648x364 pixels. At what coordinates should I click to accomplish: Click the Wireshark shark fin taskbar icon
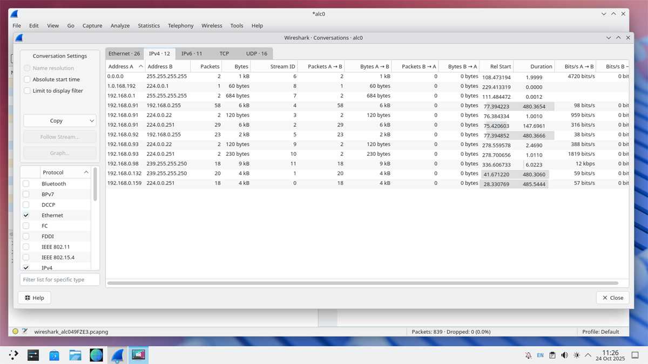[117, 355]
